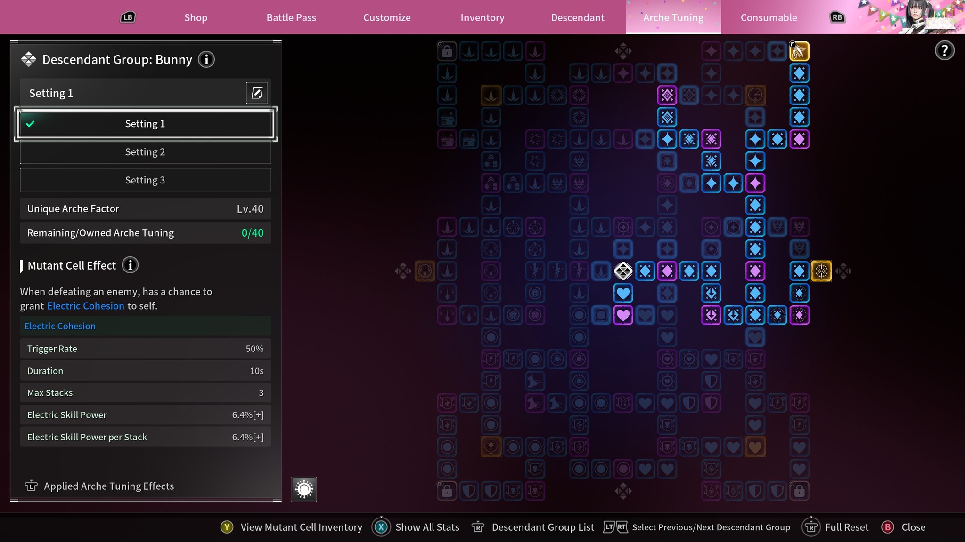Screen dimensions: 965x542
Task: Select the dim gold heart node lower right
Action: 755,447
